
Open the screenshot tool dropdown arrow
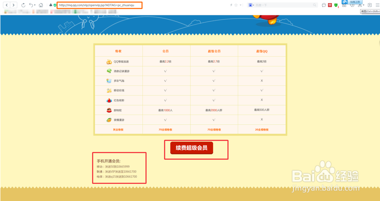(364, 5)
